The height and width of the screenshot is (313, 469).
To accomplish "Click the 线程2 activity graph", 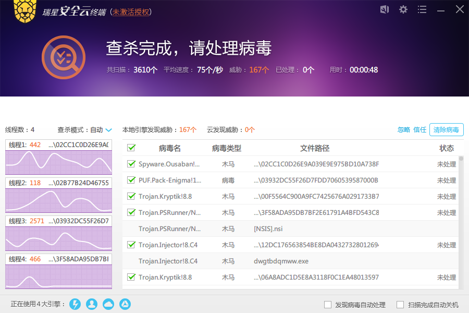I will [x=58, y=200].
